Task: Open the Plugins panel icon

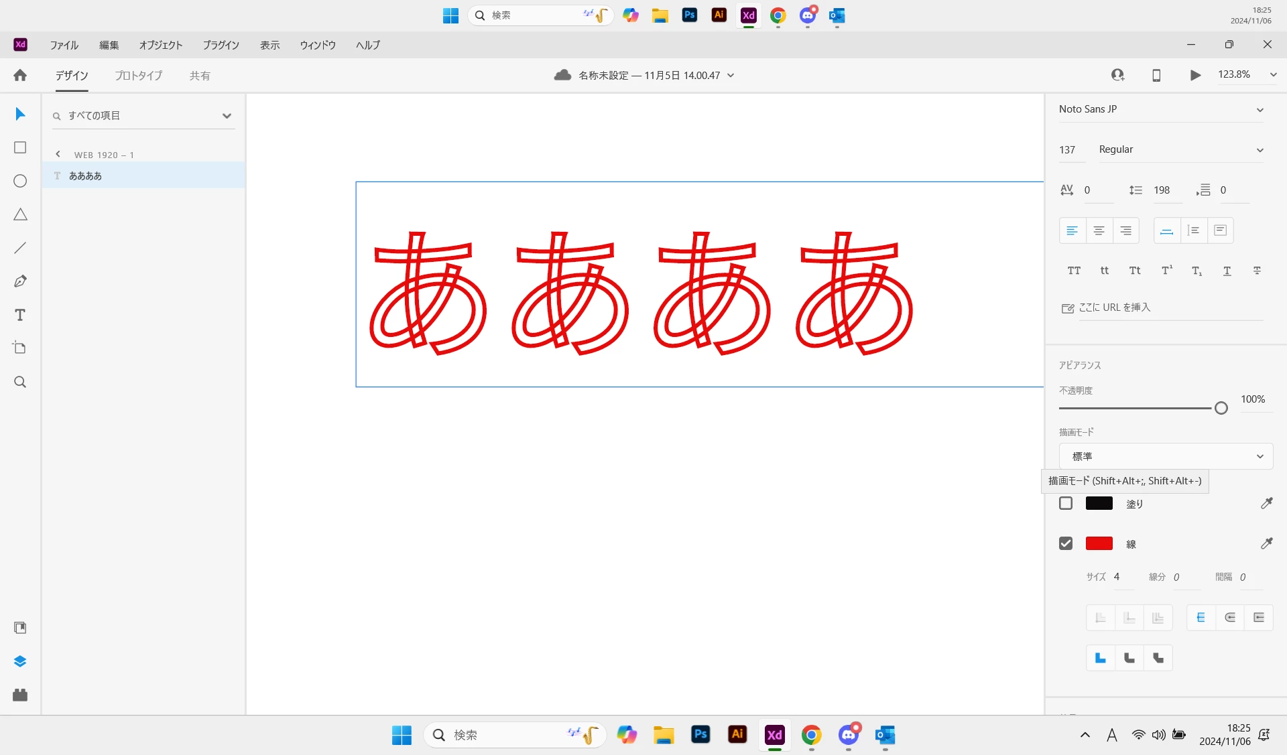Action: 20,695
